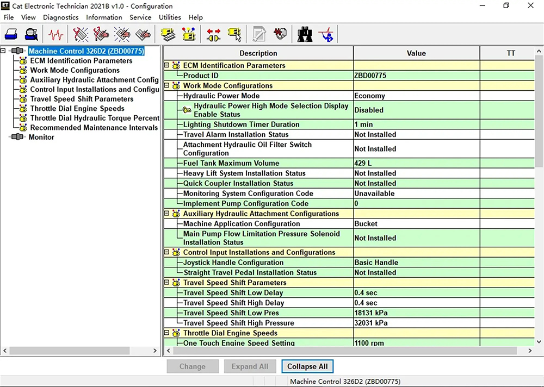Click the ECM icon with mouse cursor
Image resolution: width=544 pixels, height=387 pixels.
pos(234,34)
